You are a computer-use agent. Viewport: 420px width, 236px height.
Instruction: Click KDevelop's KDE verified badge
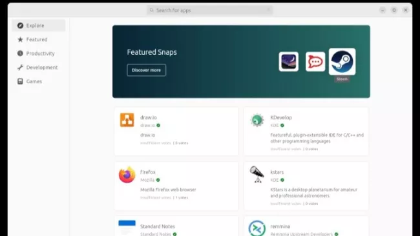tap(282, 125)
